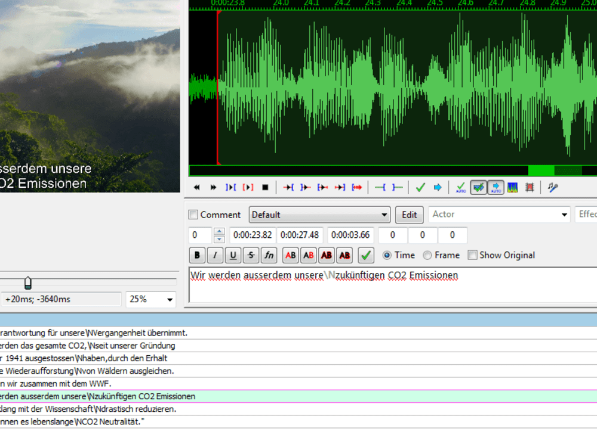Check Show Original

[x=472, y=255]
